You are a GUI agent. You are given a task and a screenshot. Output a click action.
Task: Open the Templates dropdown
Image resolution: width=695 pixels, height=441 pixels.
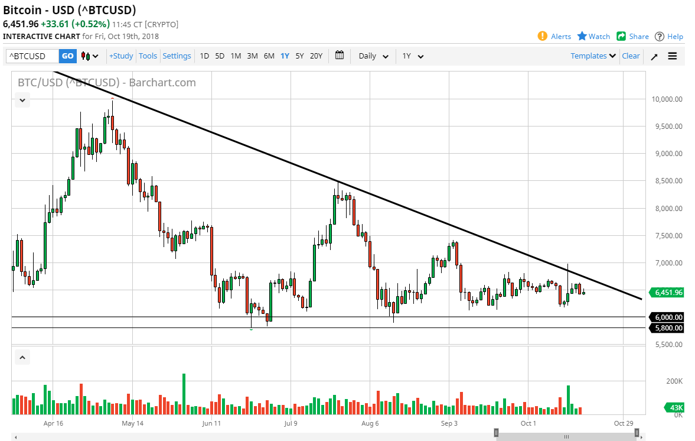[592, 56]
